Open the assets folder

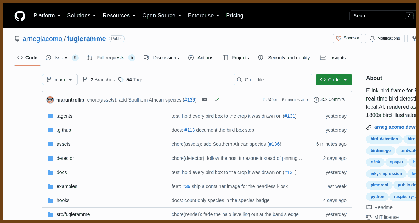pos(64,144)
